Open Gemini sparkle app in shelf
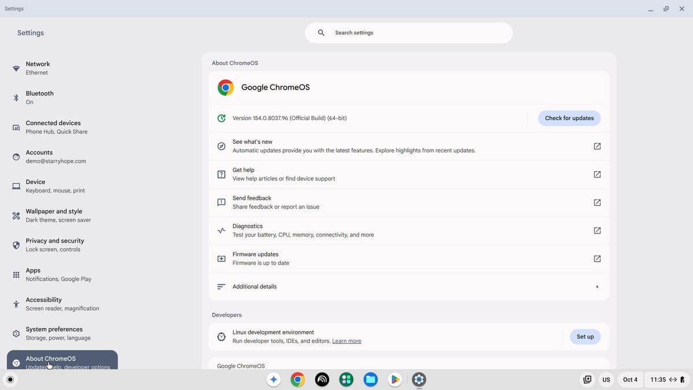 tap(274, 380)
